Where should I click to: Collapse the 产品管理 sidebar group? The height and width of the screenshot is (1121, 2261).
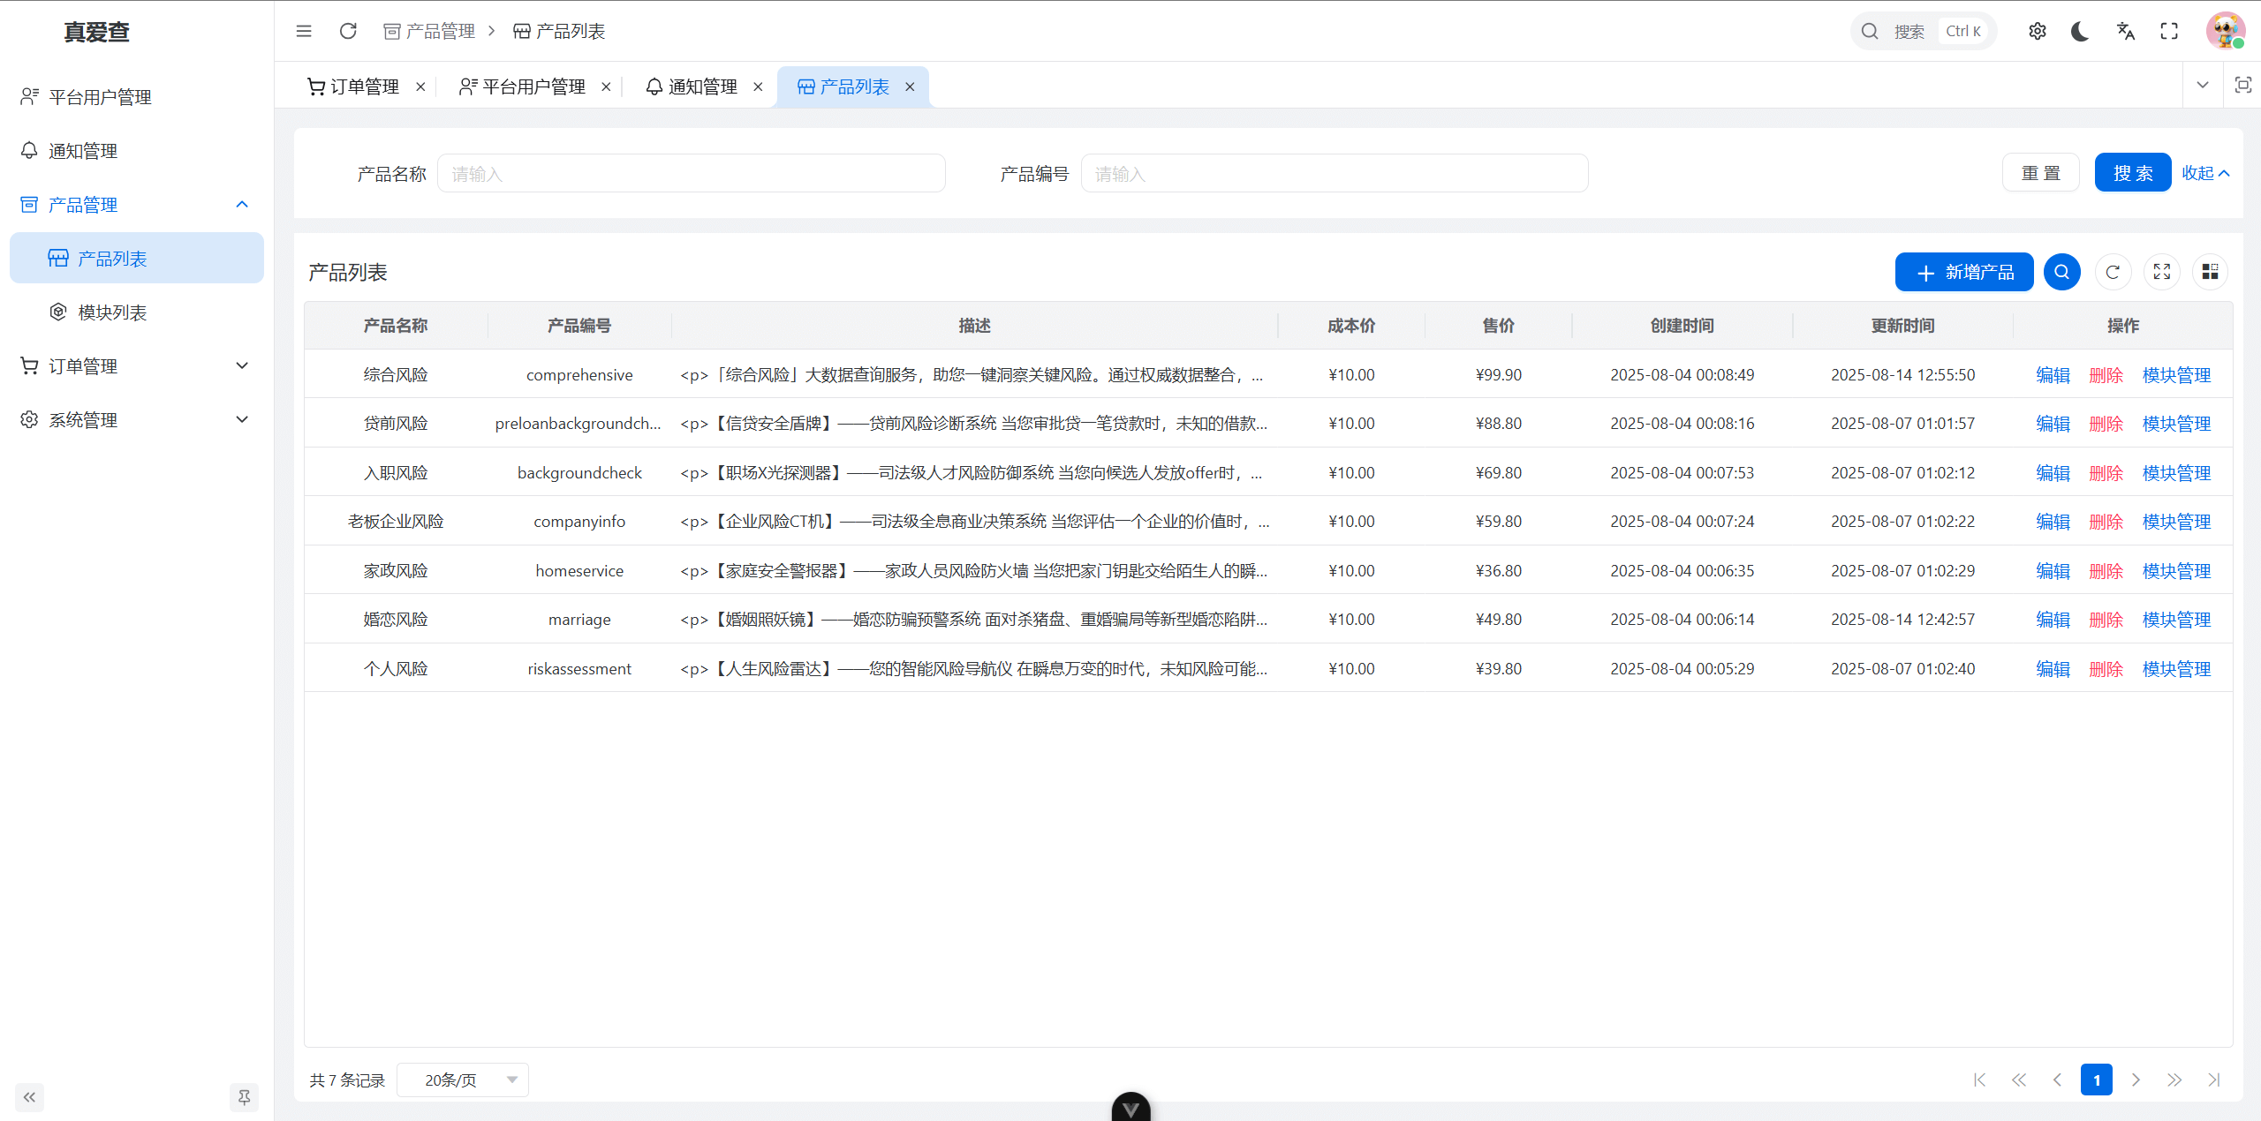137,205
